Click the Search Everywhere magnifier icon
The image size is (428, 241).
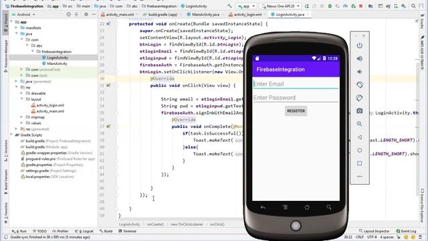click(x=413, y=6)
